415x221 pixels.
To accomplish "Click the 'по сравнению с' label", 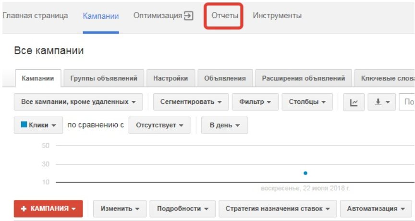I will pyautogui.click(x=96, y=125).
